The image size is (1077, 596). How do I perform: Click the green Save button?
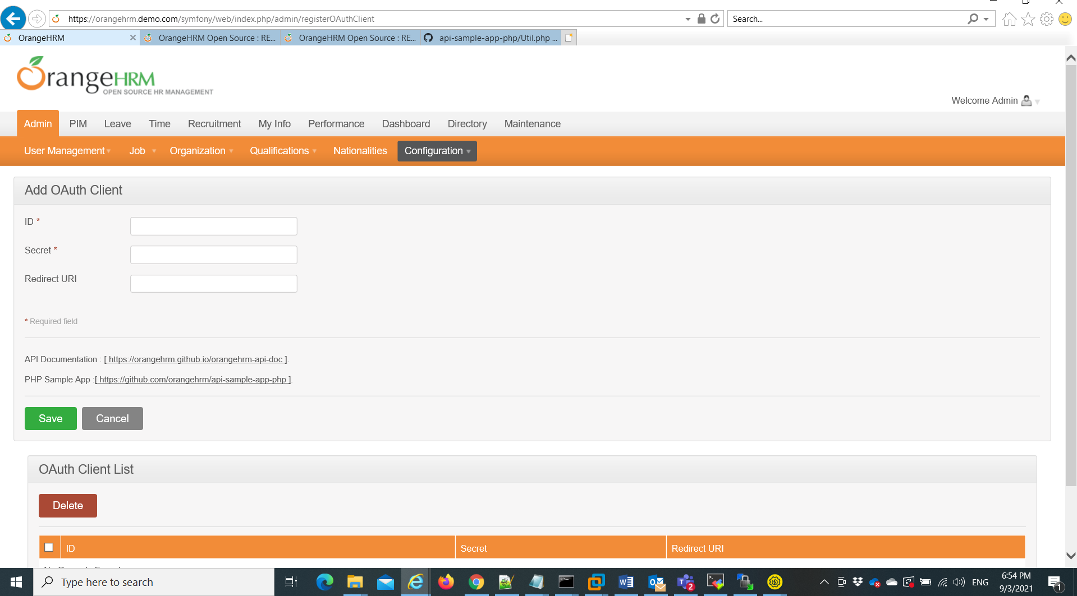pos(51,418)
